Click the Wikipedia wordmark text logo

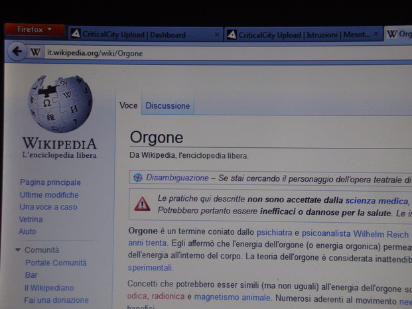coord(60,144)
